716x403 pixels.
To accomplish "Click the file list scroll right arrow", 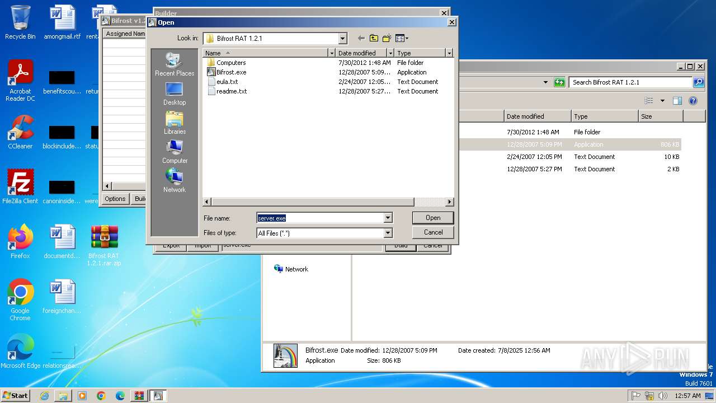I will (449, 201).
